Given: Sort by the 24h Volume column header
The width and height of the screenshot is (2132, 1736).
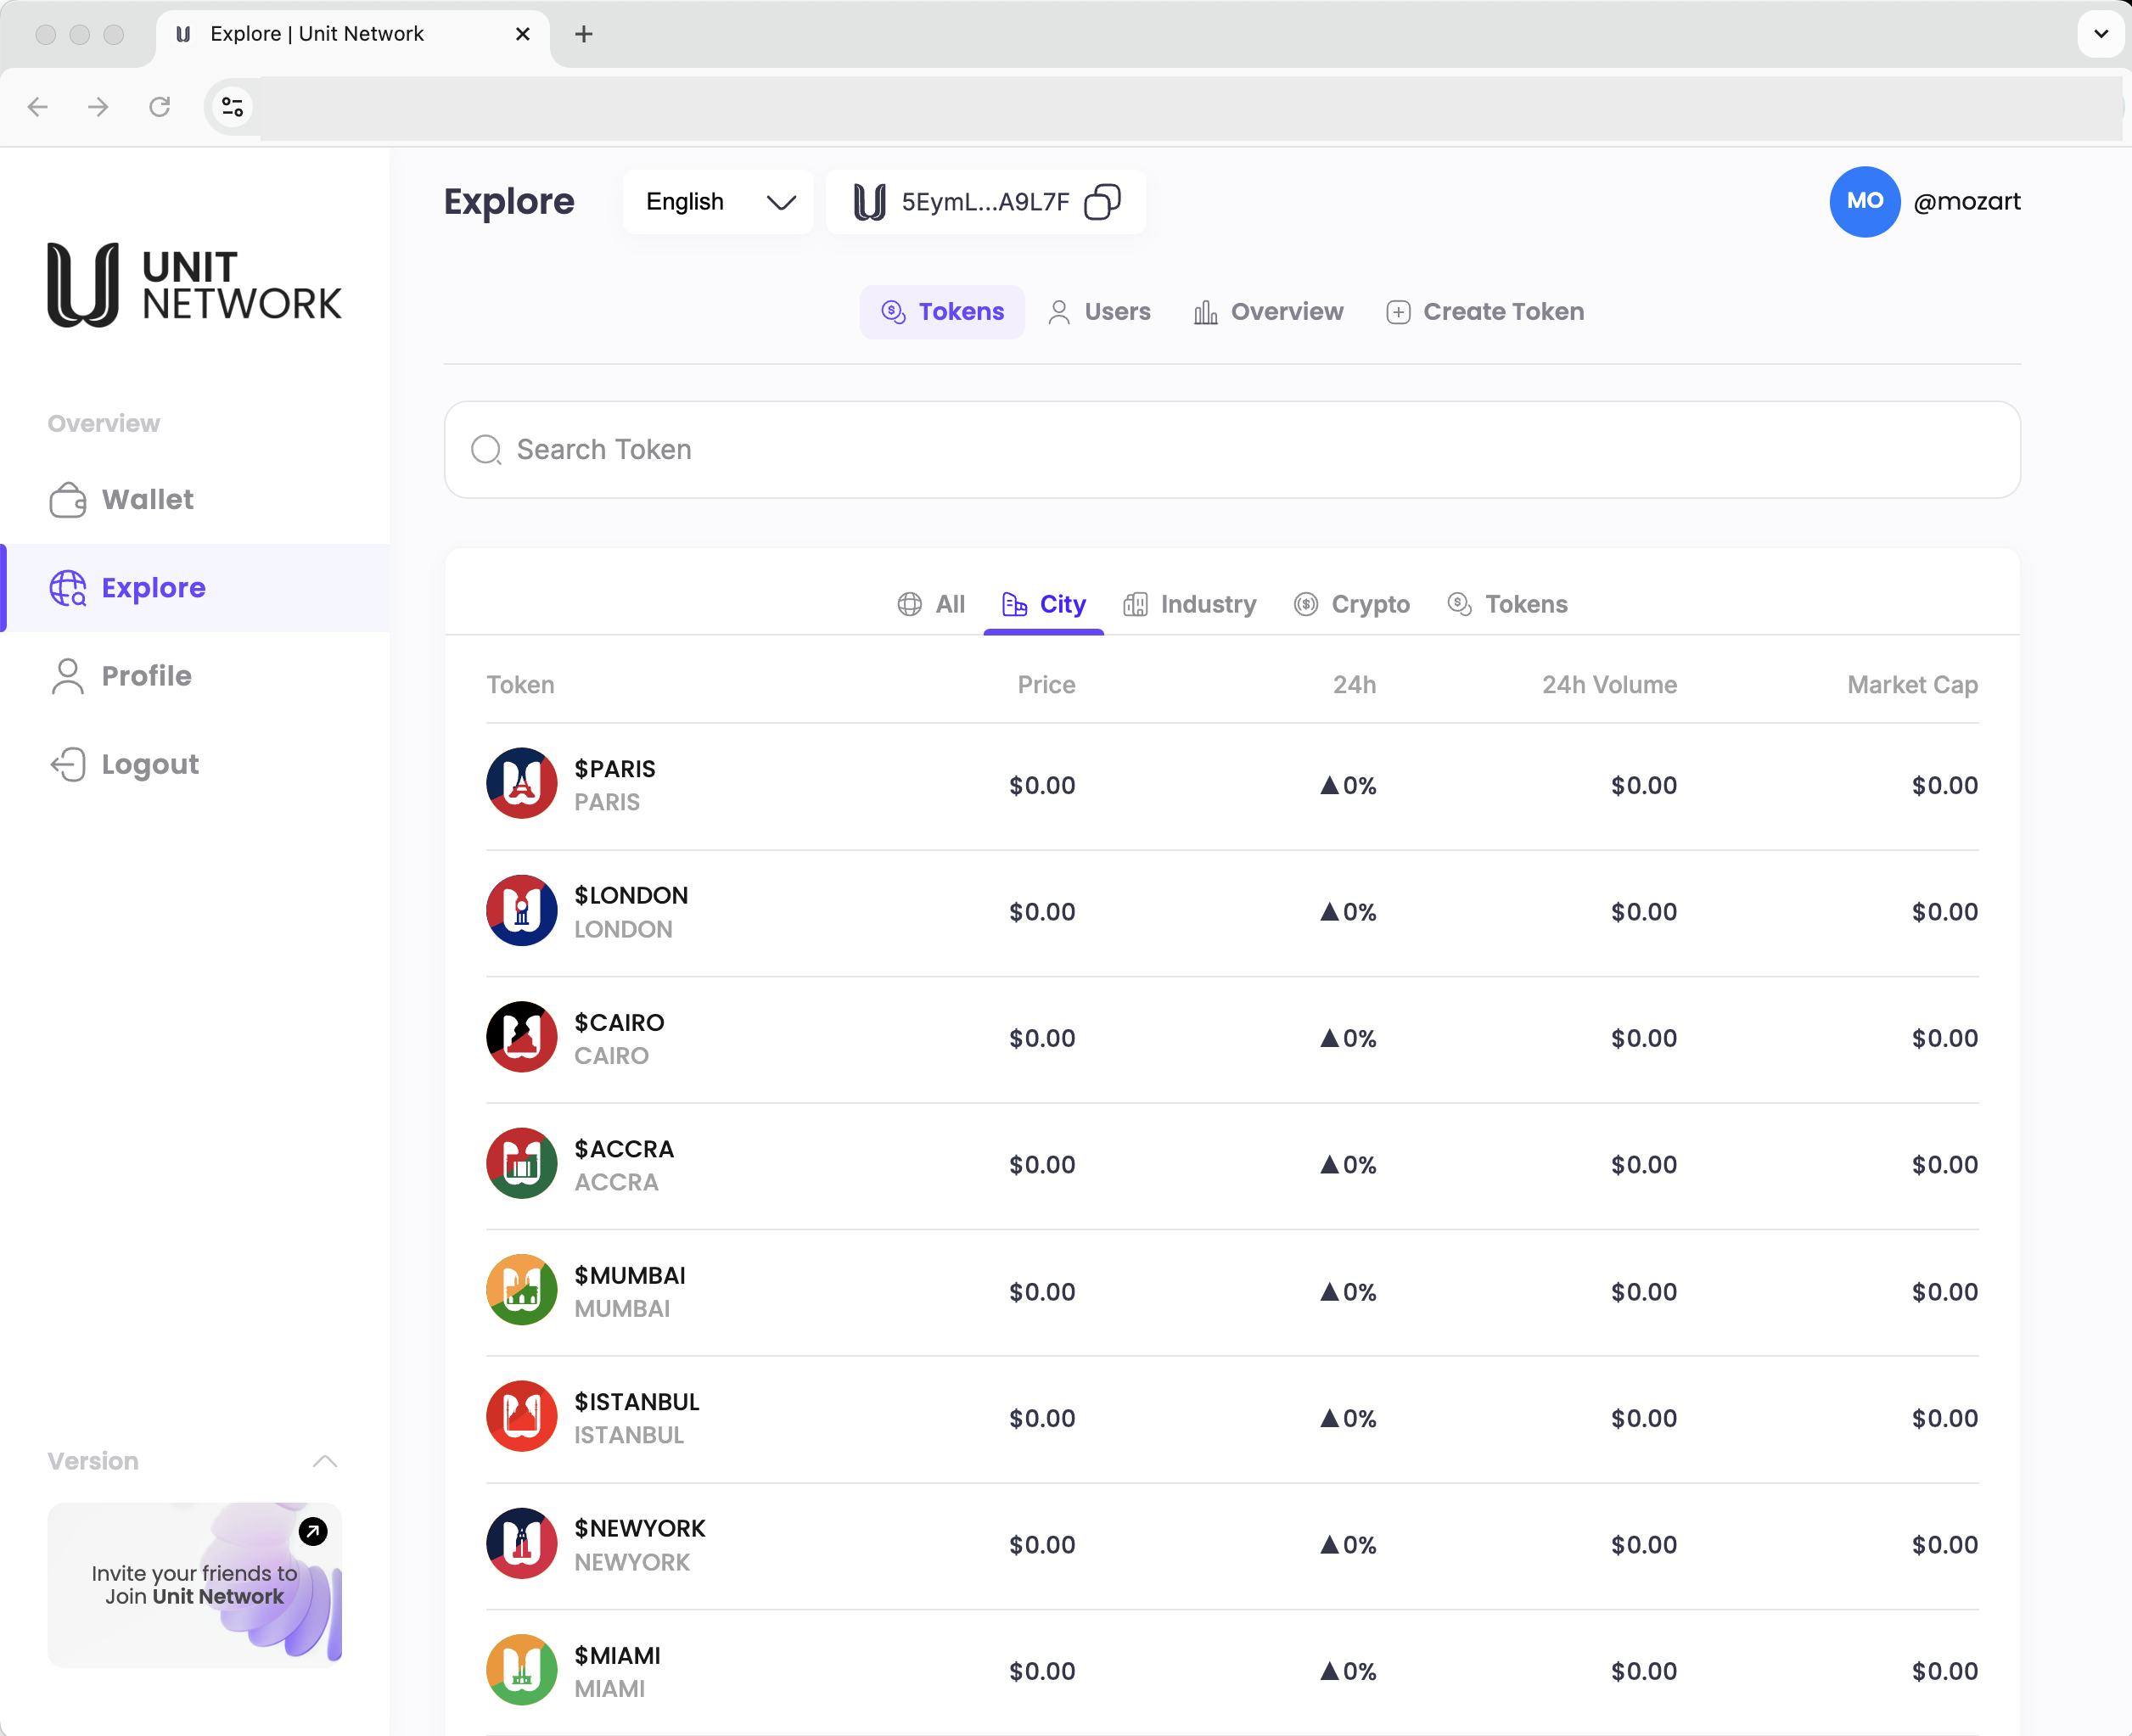Looking at the screenshot, I should pyautogui.click(x=1609, y=685).
